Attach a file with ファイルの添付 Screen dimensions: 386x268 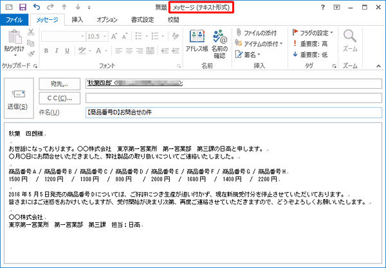(x=256, y=33)
